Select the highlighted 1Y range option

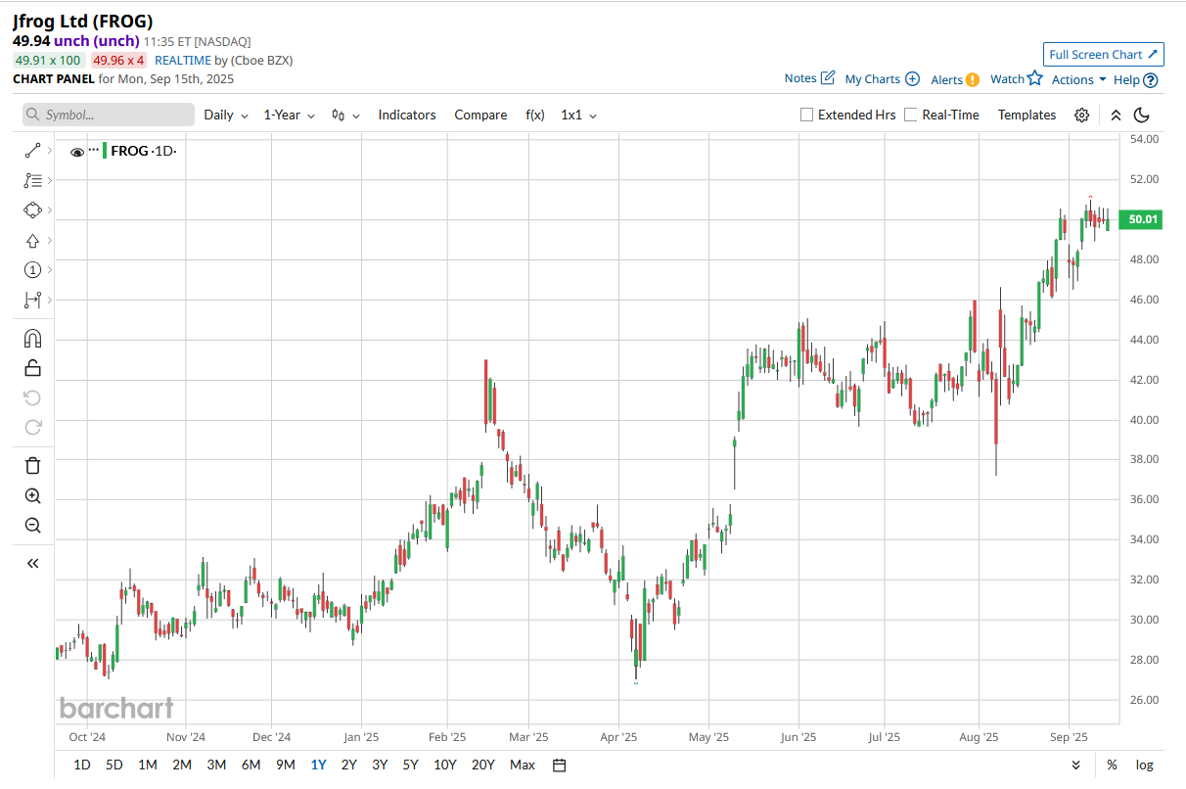click(x=318, y=765)
